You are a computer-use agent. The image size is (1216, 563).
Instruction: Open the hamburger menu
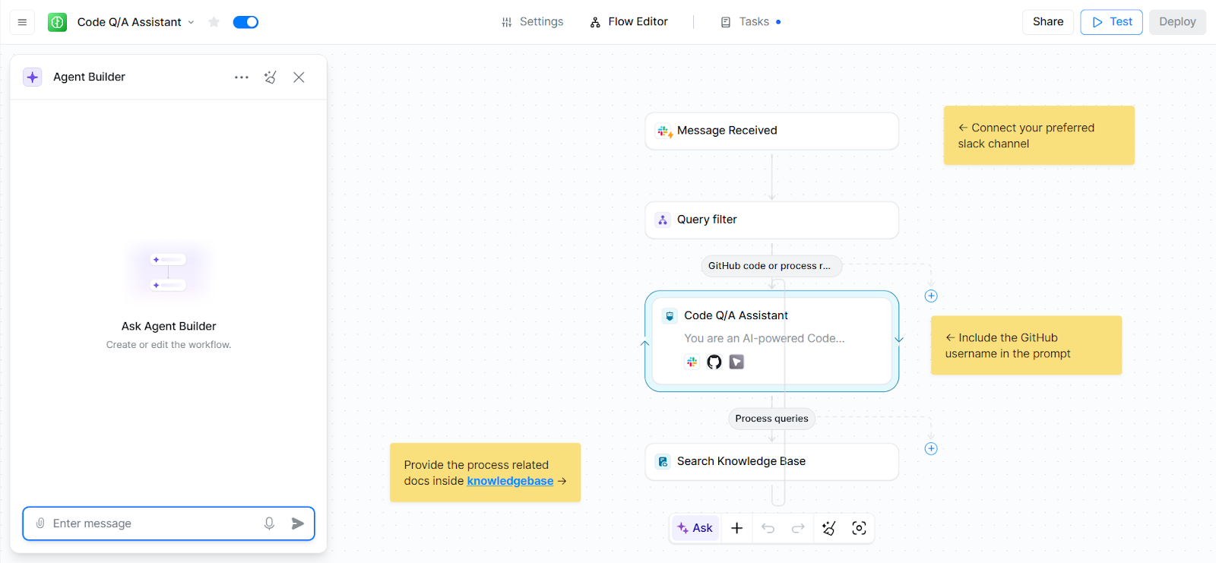pos(22,22)
